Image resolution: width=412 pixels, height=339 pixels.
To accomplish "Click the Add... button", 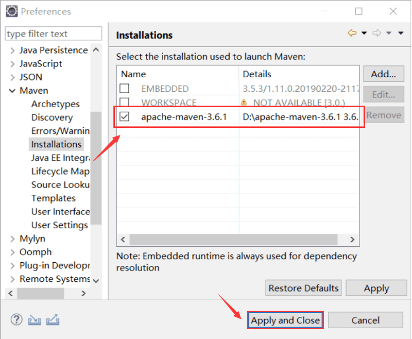I will (384, 74).
